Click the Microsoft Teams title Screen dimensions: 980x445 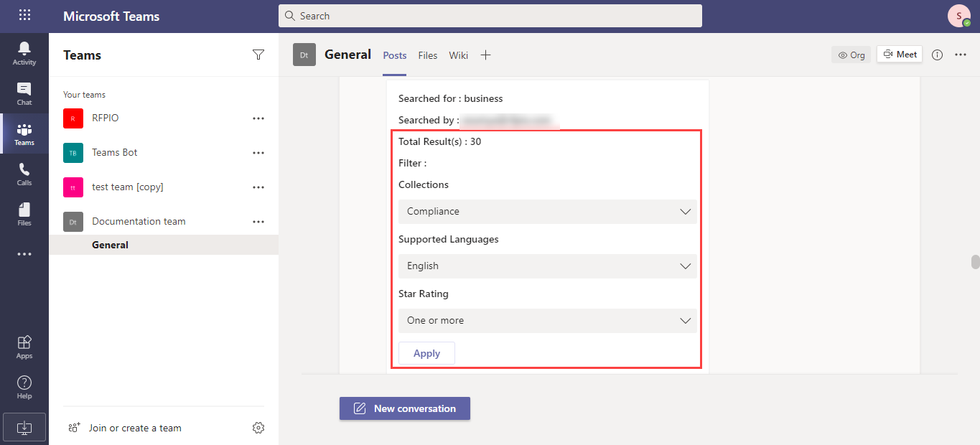111,16
